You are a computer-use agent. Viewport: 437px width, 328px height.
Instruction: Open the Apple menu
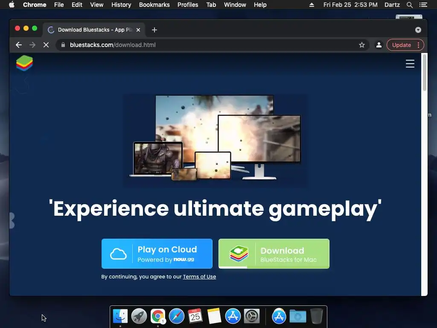[12, 5]
